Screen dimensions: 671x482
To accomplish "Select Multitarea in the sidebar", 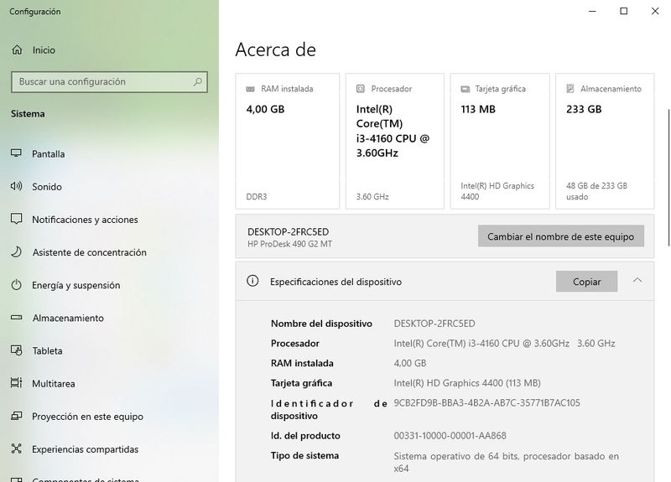I will [109, 384].
